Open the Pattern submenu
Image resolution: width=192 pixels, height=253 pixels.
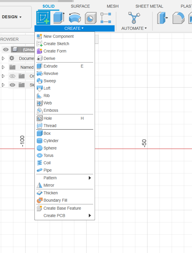(x=65, y=178)
